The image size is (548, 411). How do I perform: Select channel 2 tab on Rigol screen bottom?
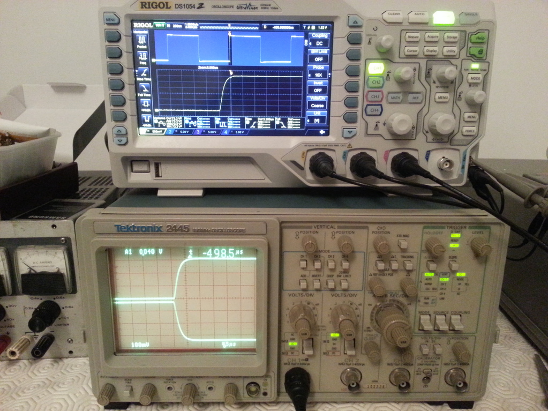pos(180,132)
